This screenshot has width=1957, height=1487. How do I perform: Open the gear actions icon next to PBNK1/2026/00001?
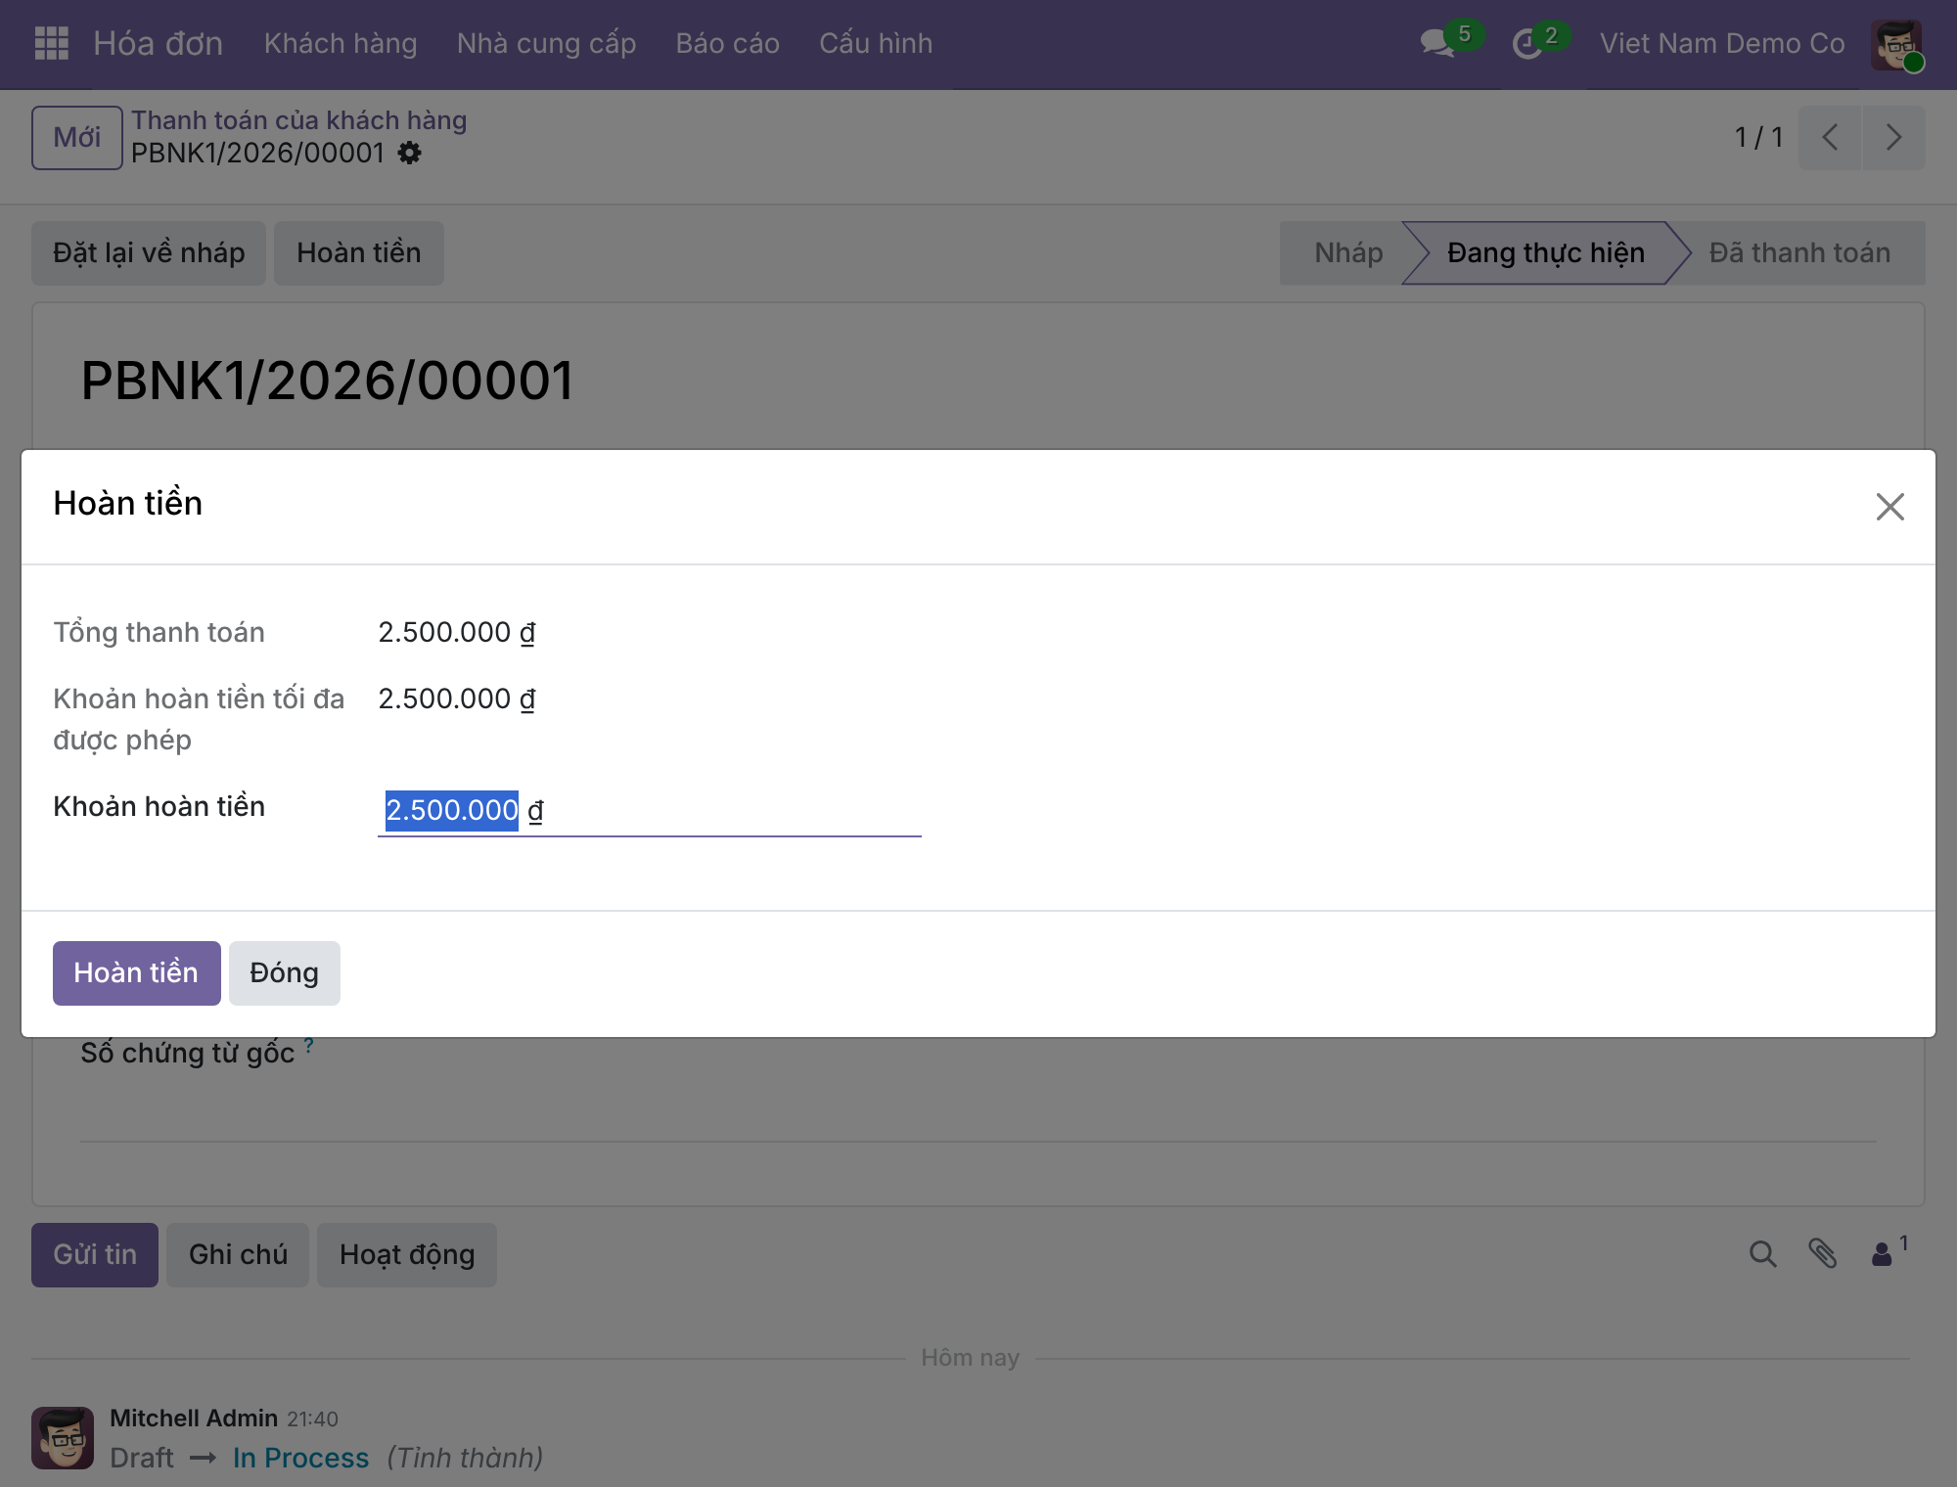[410, 153]
